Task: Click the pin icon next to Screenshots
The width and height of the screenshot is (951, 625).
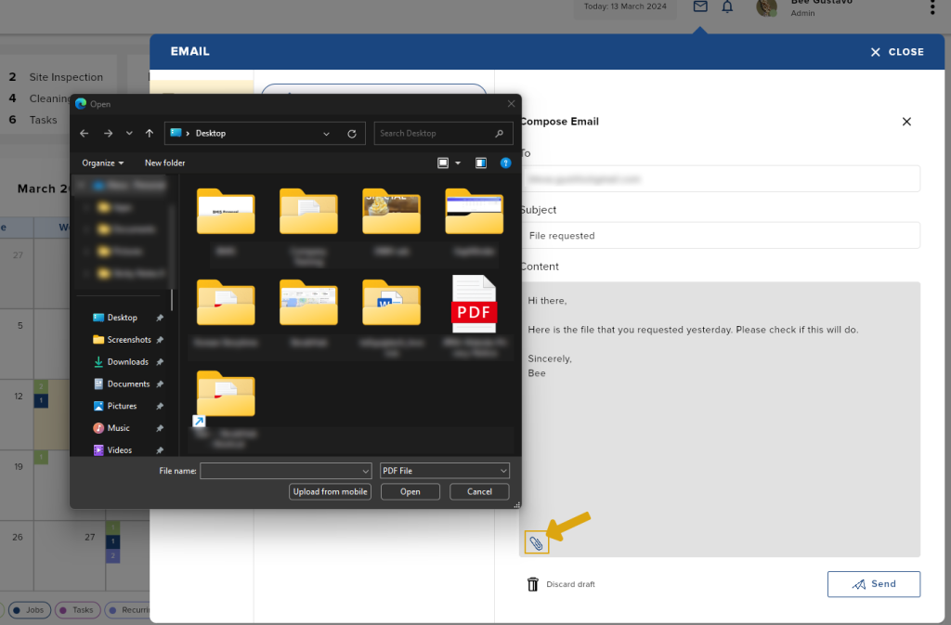Action: [160, 340]
